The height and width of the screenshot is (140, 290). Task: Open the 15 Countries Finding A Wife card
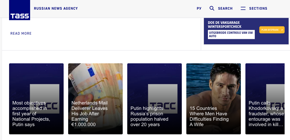[214, 99]
